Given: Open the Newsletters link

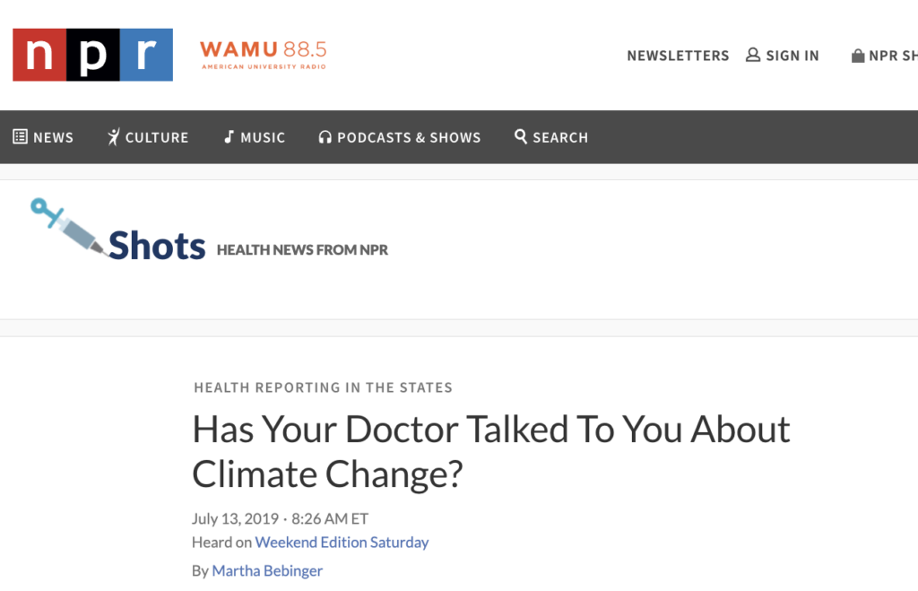Looking at the screenshot, I should [678, 56].
